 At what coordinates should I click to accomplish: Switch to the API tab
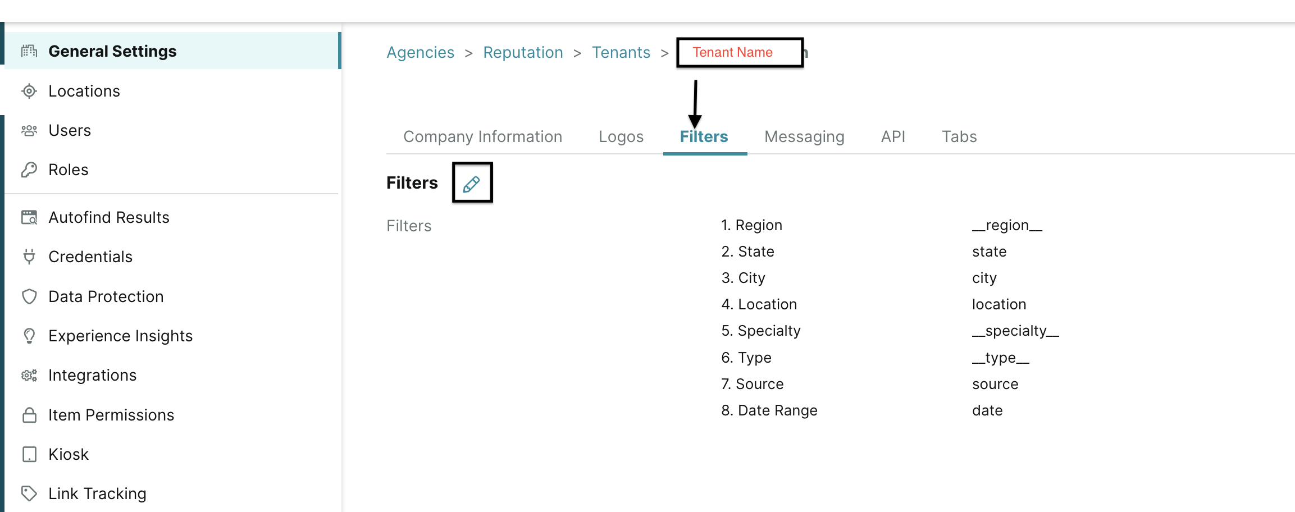point(893,136)
